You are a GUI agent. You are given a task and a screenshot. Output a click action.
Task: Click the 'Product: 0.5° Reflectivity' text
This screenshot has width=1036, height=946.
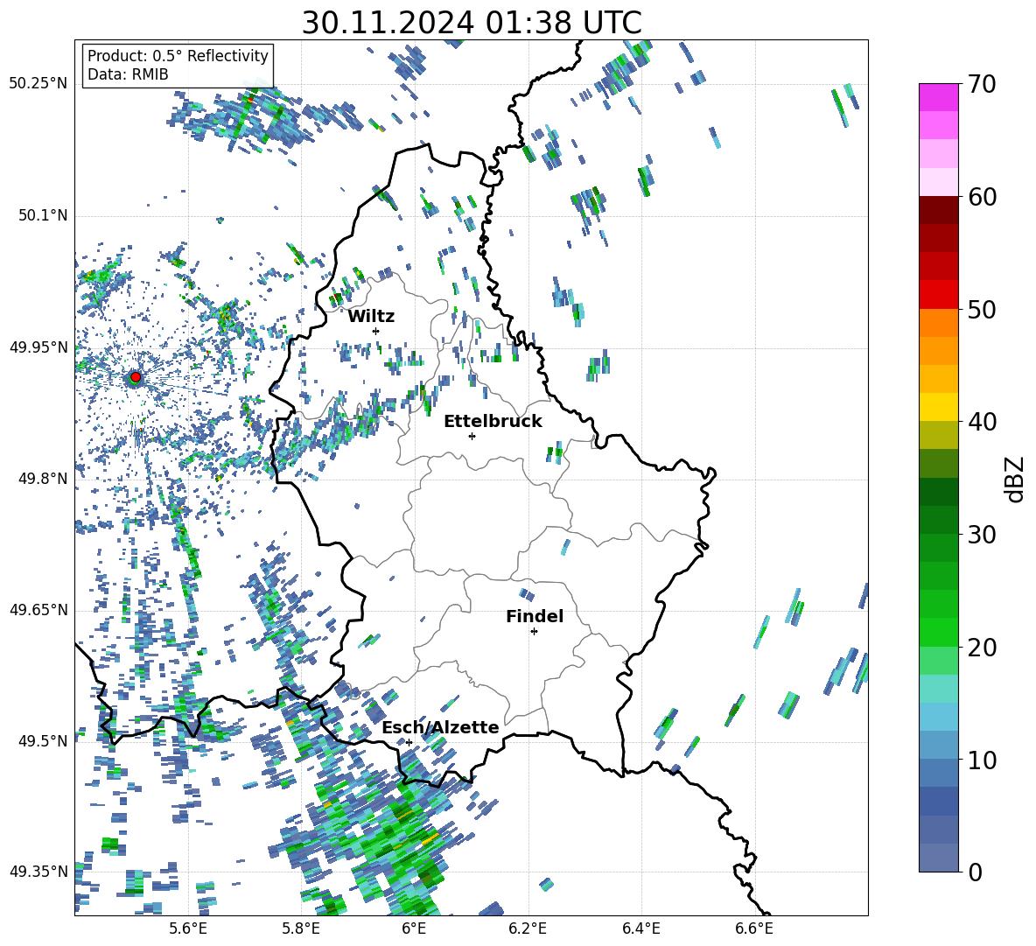(x=178, y=55)
